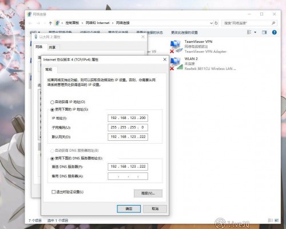Click the Ethernet 2 properties title icon

35,37
